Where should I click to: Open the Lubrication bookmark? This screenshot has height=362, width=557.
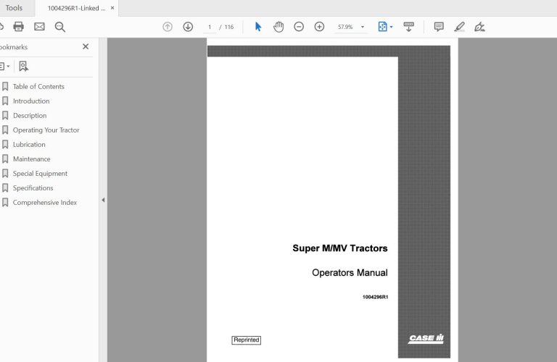pos(29,145)
